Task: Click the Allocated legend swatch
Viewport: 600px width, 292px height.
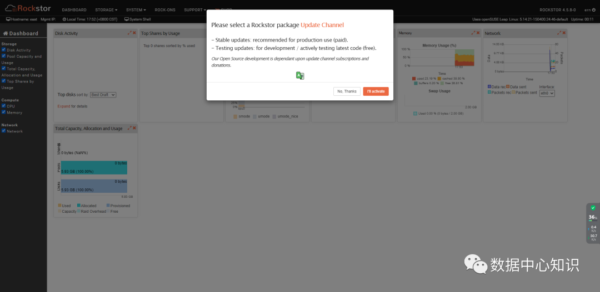Action: point(78,206)
